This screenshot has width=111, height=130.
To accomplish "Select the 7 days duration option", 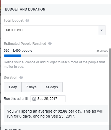I will [x=31, y=87].
